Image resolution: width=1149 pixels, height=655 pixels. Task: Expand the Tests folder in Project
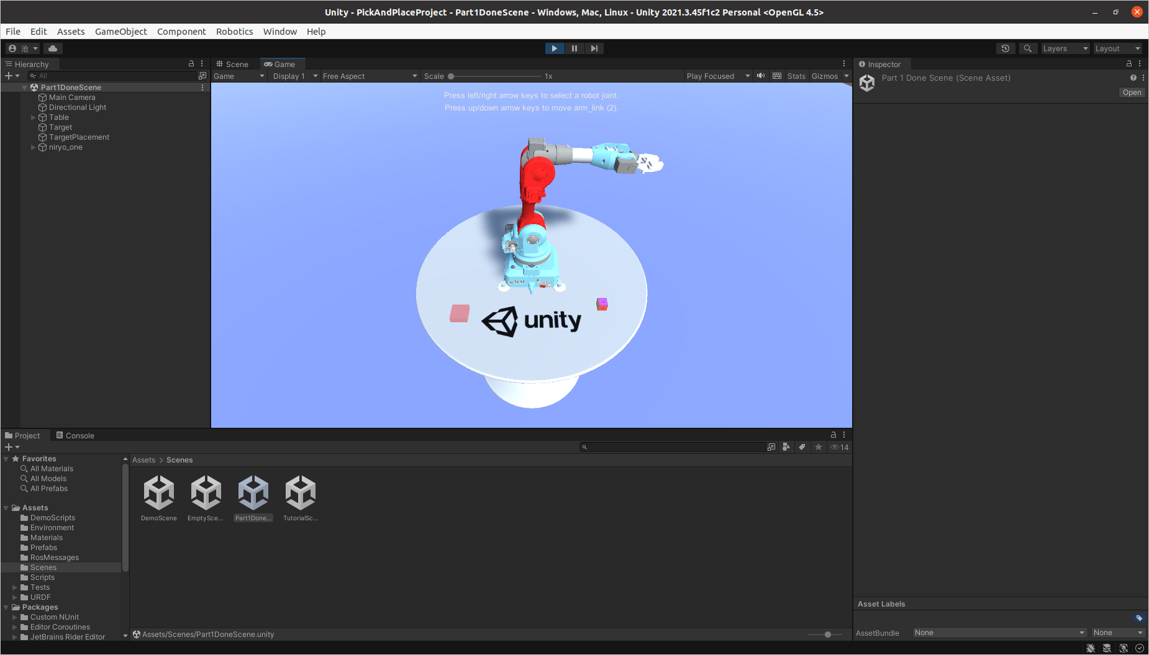[x=15, y=587]
